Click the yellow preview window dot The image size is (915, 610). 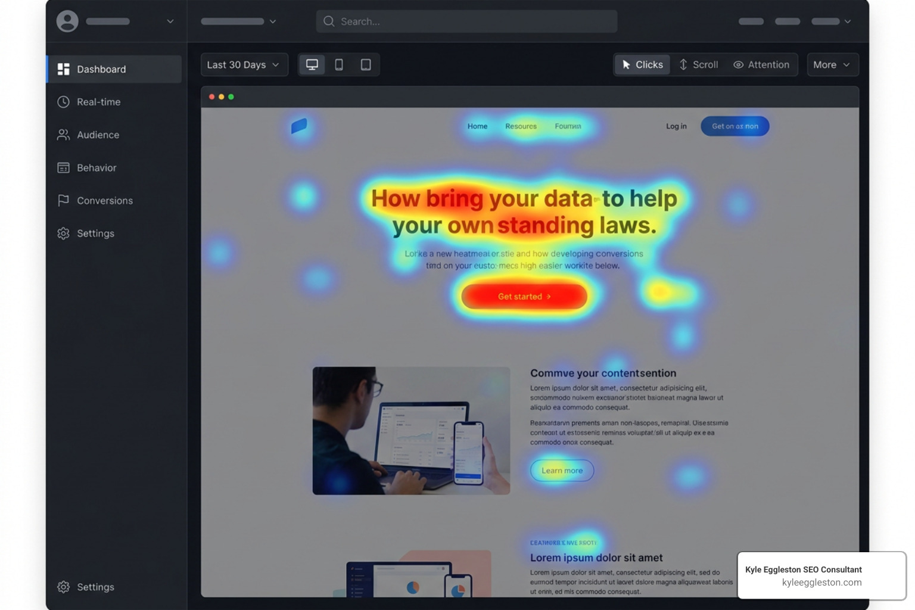[x=221, y=97]
